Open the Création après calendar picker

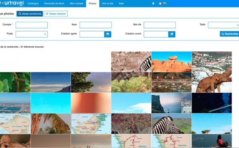(108, 34)
